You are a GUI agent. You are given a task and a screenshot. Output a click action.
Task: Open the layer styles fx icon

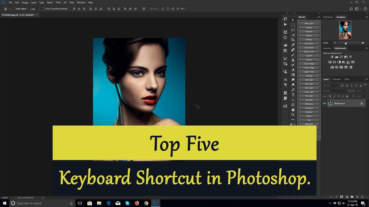(336, 197)
